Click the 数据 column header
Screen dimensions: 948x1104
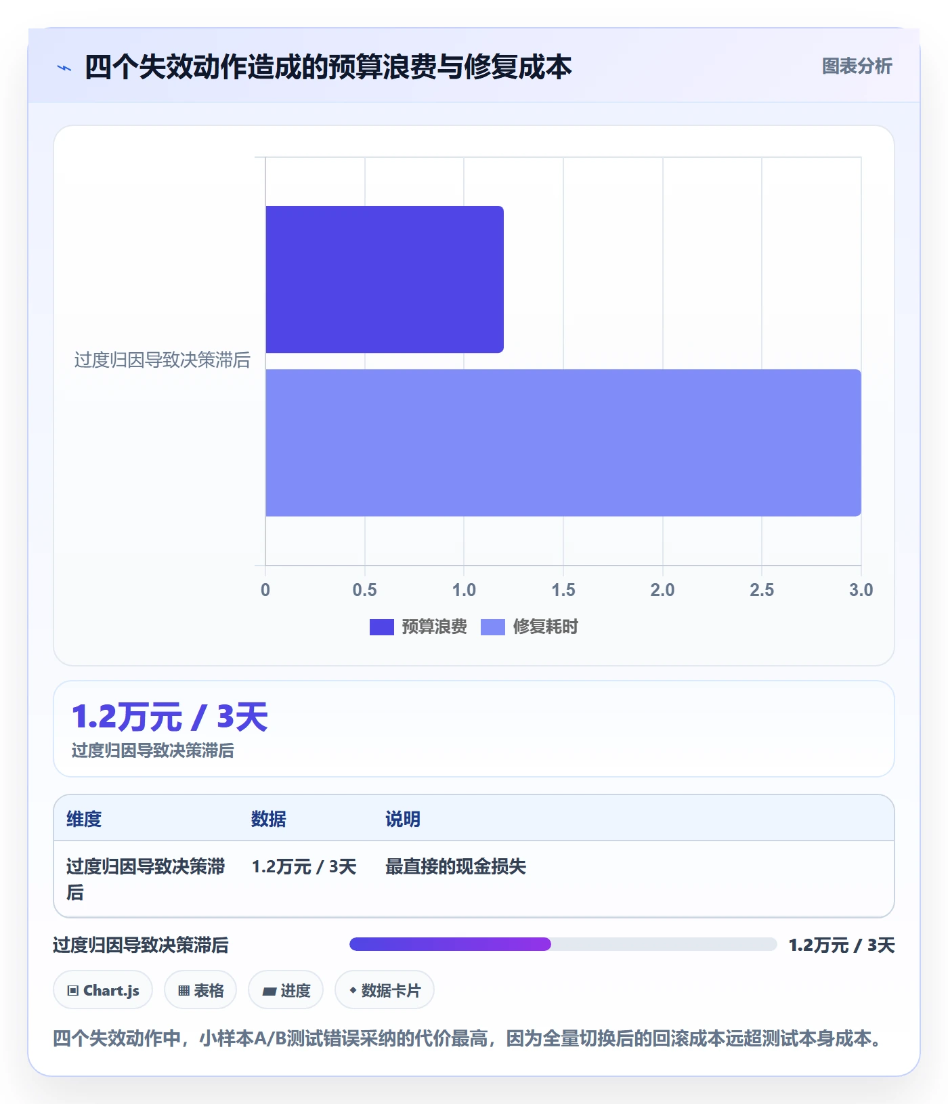269,820
